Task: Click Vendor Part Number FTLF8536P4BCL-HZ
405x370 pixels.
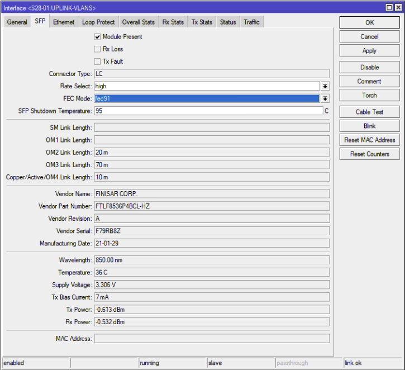Action: click(212, 206)
